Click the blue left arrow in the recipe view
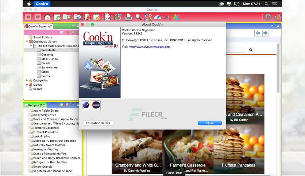 click(x=258, y=33)
